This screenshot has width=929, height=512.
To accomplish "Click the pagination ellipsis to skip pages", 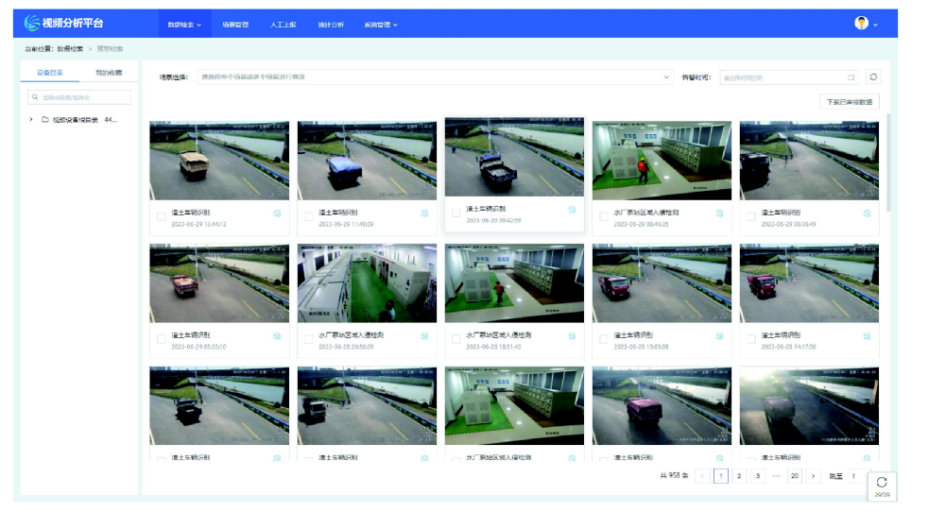I will coord(776,476).
